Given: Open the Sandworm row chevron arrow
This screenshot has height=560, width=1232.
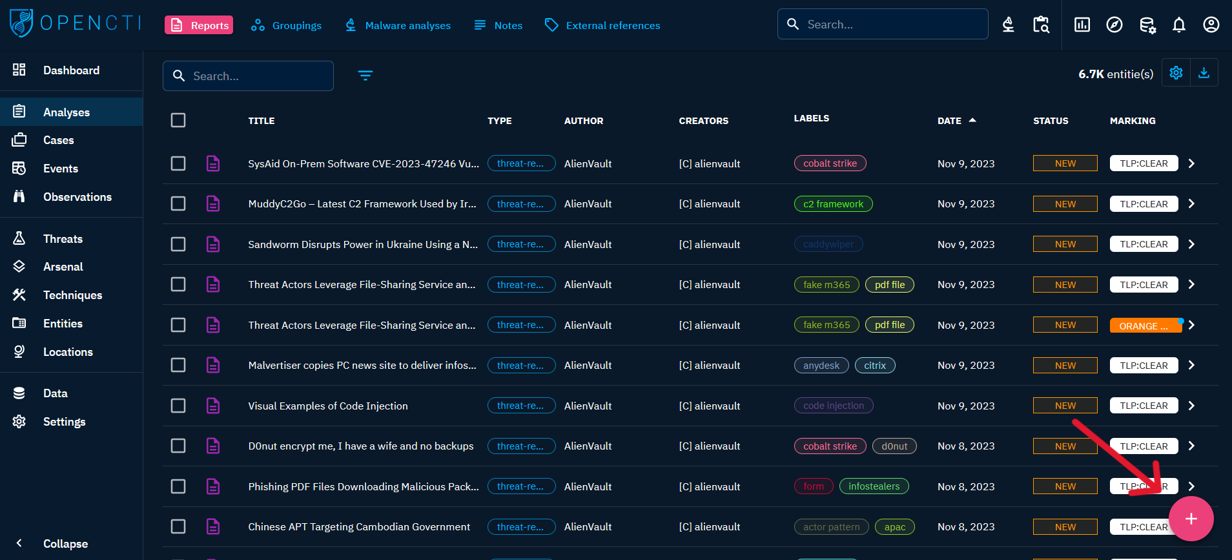Looking at the screenshot, I should coord(1192,244).
